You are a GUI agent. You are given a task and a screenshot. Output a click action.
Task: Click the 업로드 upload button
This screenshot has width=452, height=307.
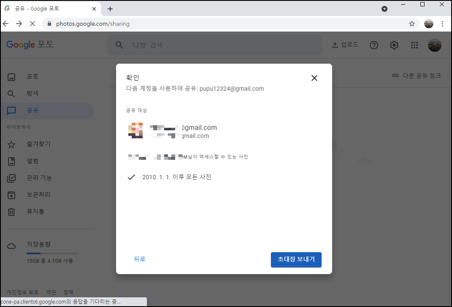345,45
